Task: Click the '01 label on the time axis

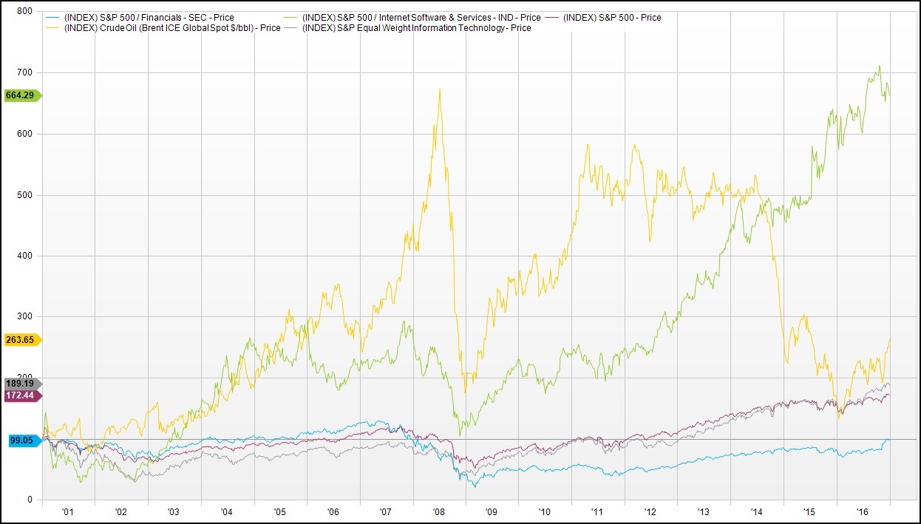Action: 68,511
